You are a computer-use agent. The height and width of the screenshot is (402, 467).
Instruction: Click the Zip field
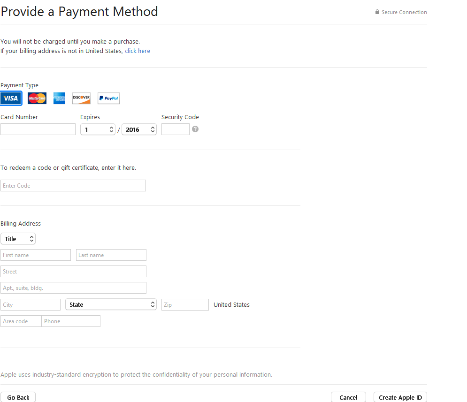[185, 305]
